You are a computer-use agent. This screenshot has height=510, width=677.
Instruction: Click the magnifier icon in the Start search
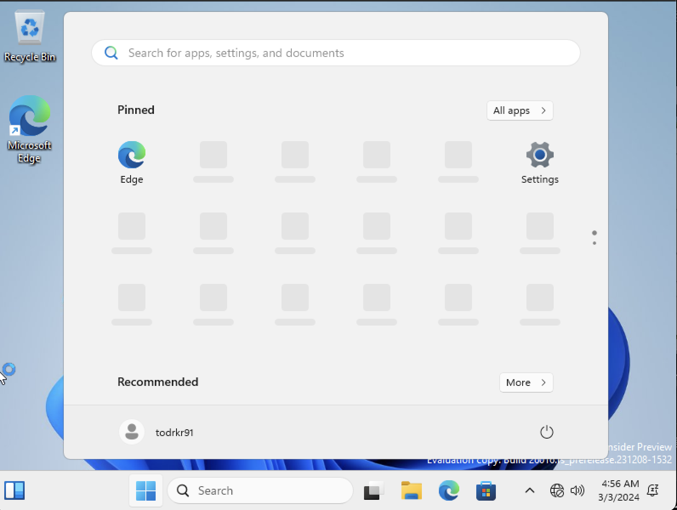pyautogui.click(x=111, y=53)
